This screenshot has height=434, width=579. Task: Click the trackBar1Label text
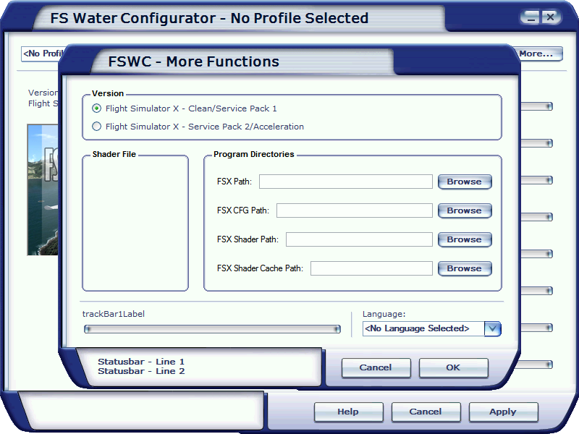114,314
